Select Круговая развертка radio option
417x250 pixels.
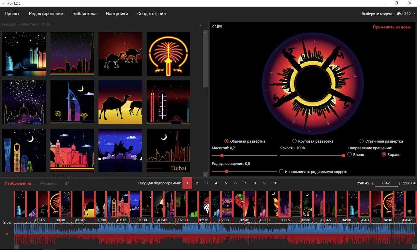[x=313, y=141]
